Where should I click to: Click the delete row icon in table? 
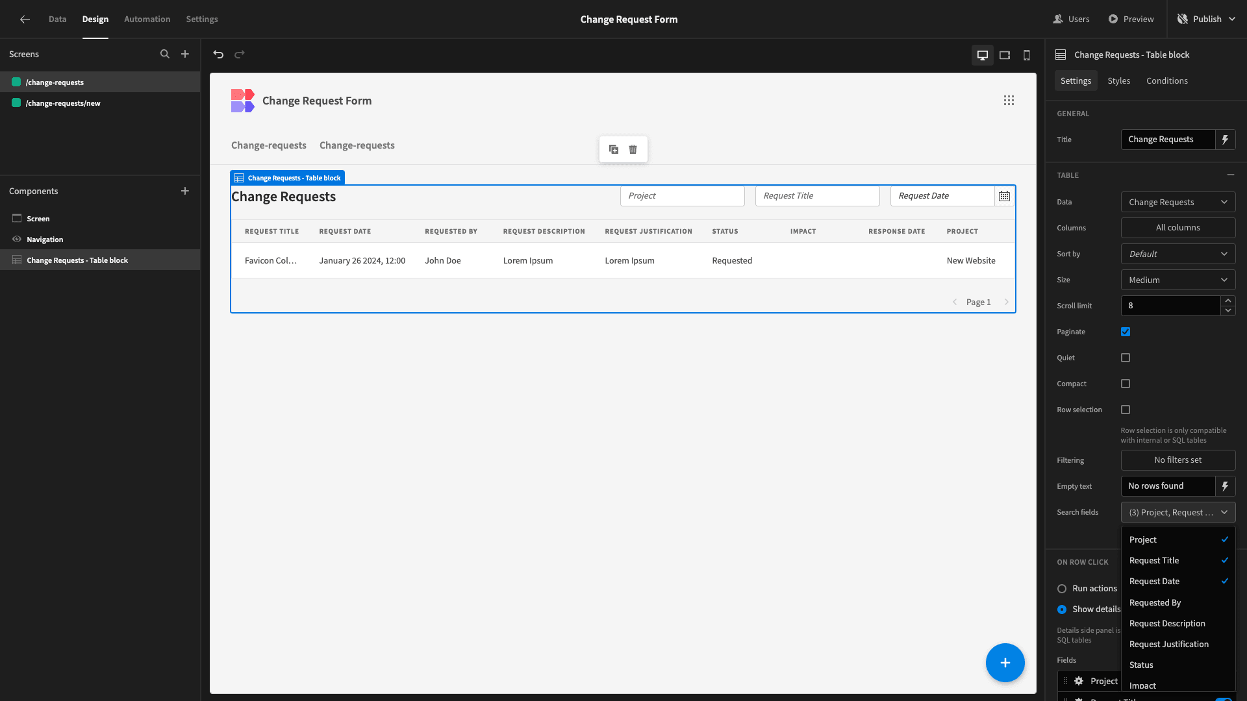pyautogui.click(x=634, y=149)
